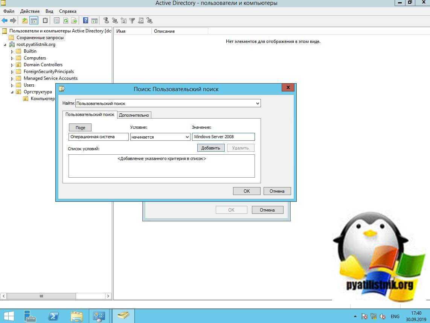
Task: Open Server Manager from the taskbar
Action: tap(30, 315)
